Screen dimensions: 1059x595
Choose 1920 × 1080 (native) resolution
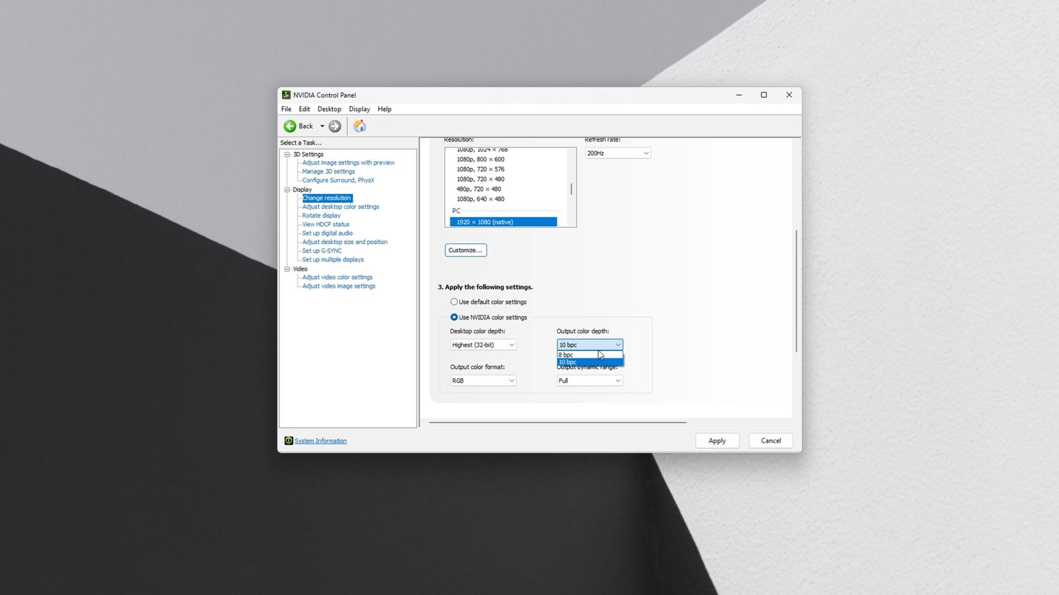(x=503, y=222)
